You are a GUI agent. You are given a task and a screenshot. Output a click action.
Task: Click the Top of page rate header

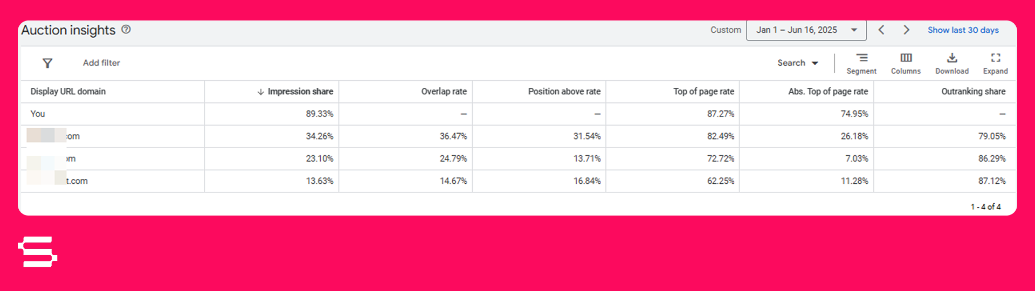[703, 92]
